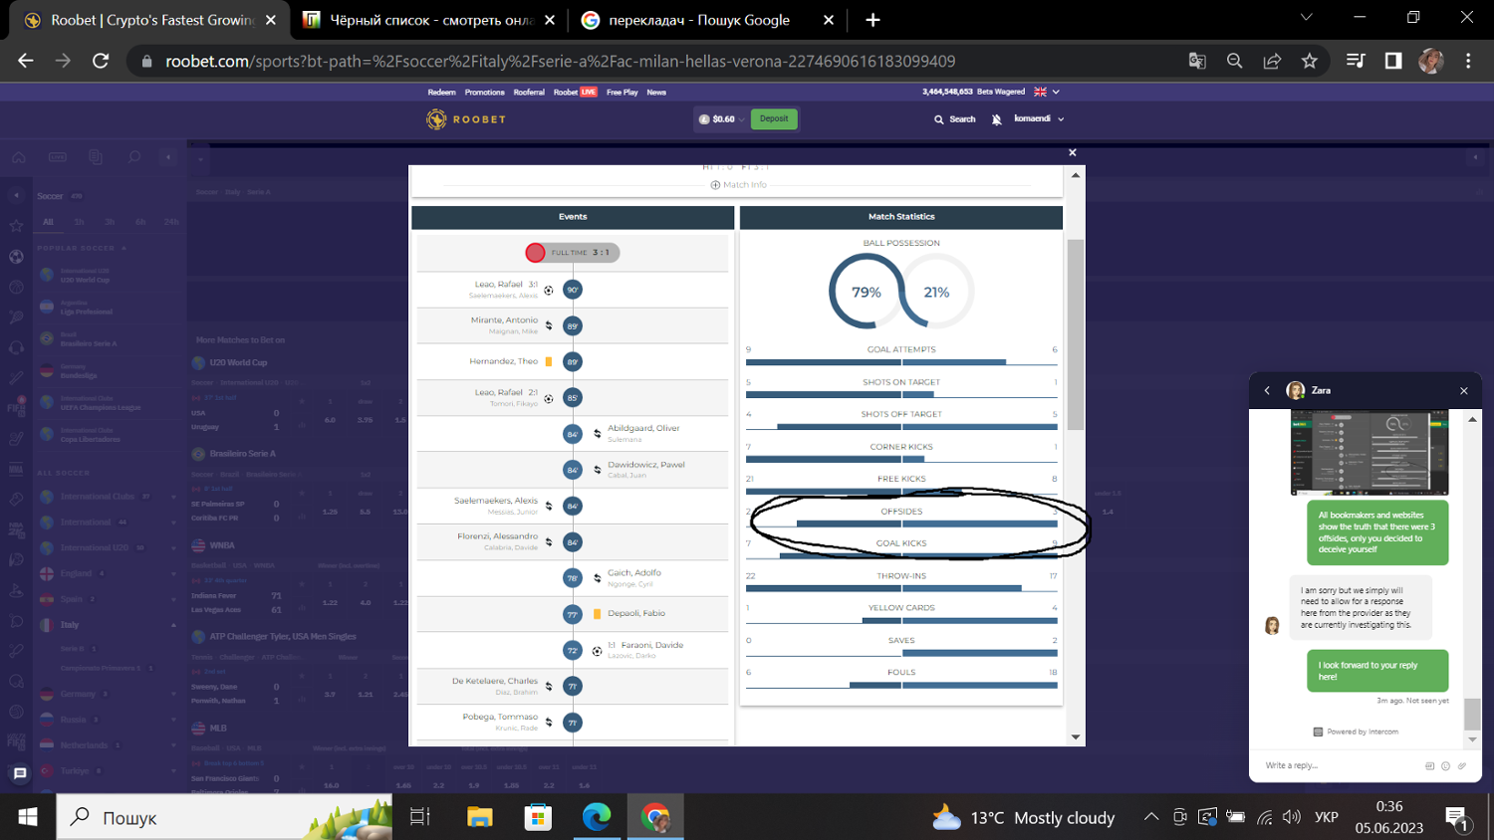1494x840 pixels.
Task: Open the notifications bell in Roobet header
Action: (996, 119)
